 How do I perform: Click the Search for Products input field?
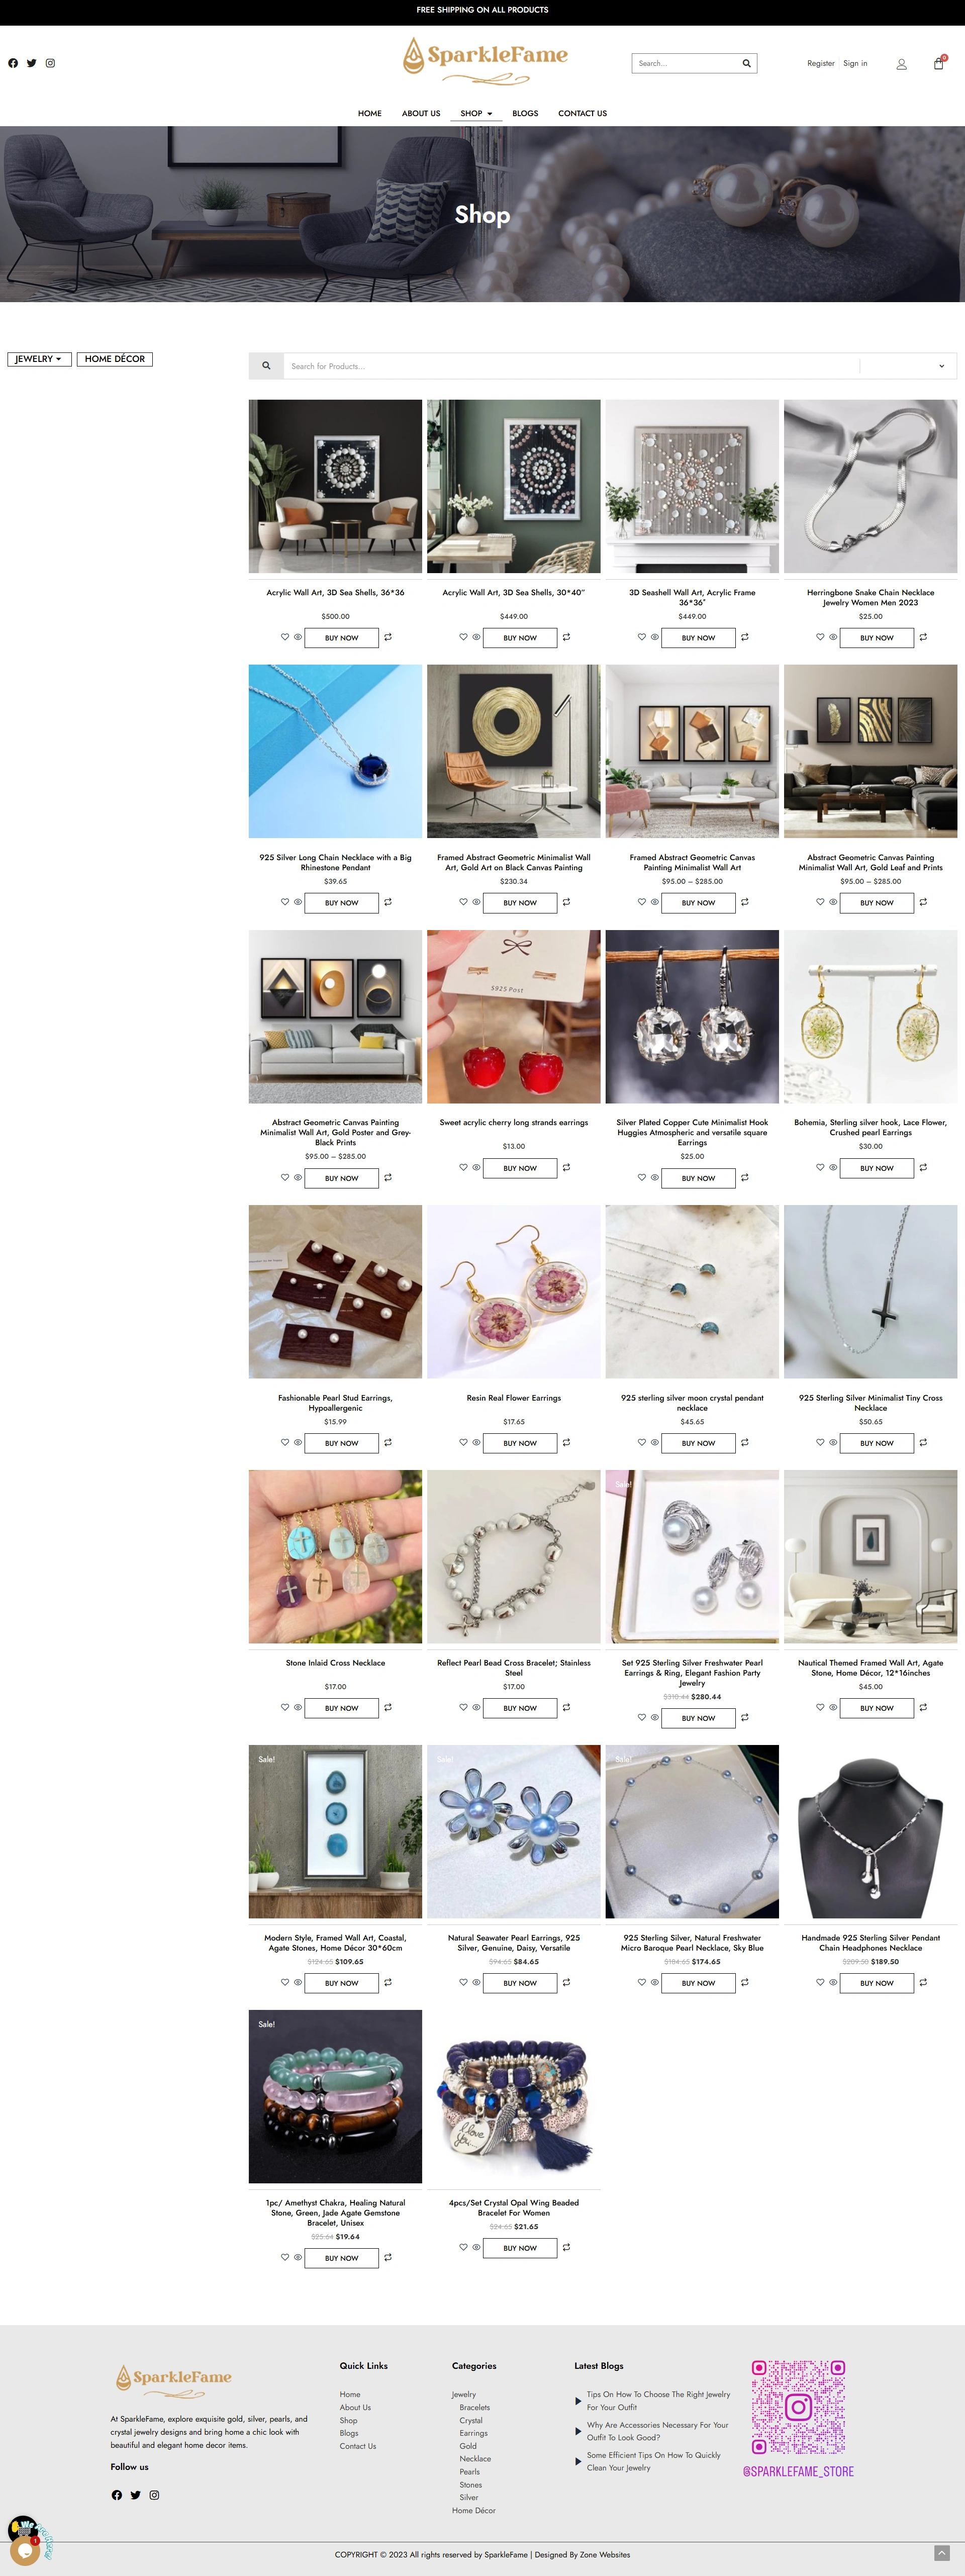point(570,366)
